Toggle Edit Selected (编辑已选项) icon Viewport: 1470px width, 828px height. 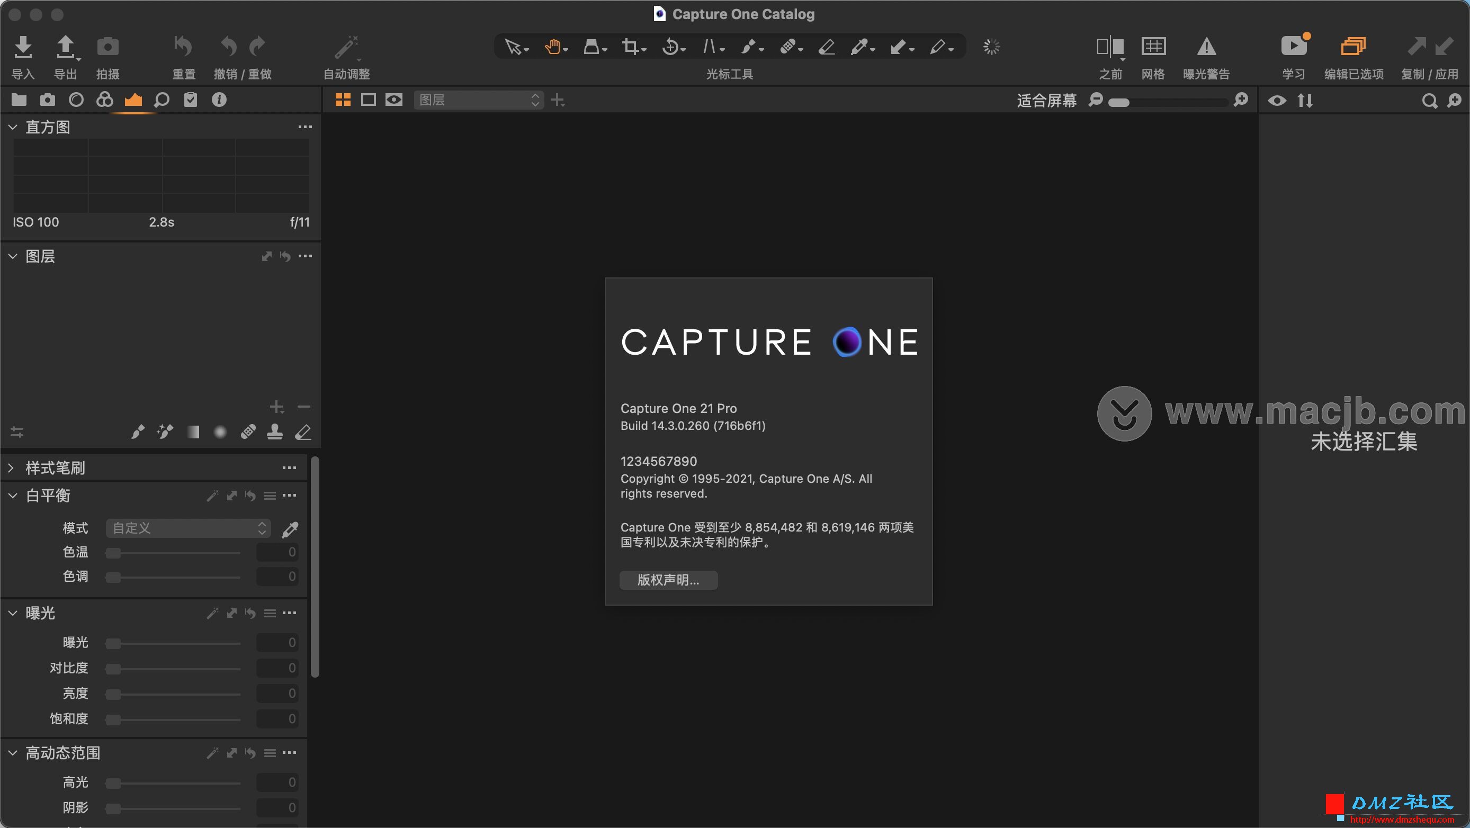pos(1353,46)
